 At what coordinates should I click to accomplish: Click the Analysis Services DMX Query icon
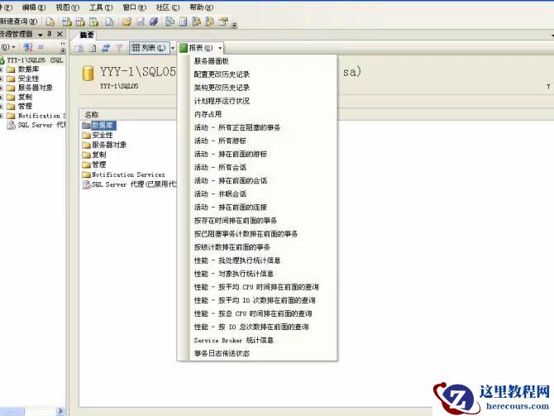coord(80,22)
